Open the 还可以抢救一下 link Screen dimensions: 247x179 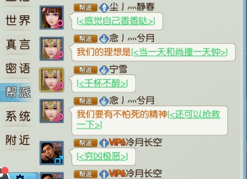pyautogui.click(x=148, y=120)
